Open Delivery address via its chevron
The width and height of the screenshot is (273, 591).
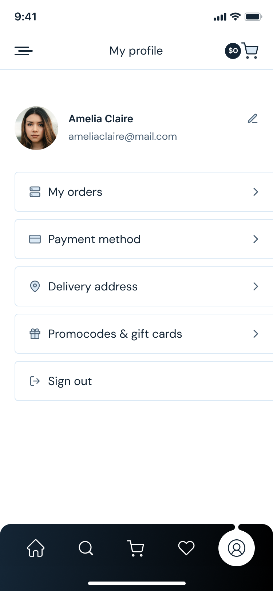[x=256, y=286]
